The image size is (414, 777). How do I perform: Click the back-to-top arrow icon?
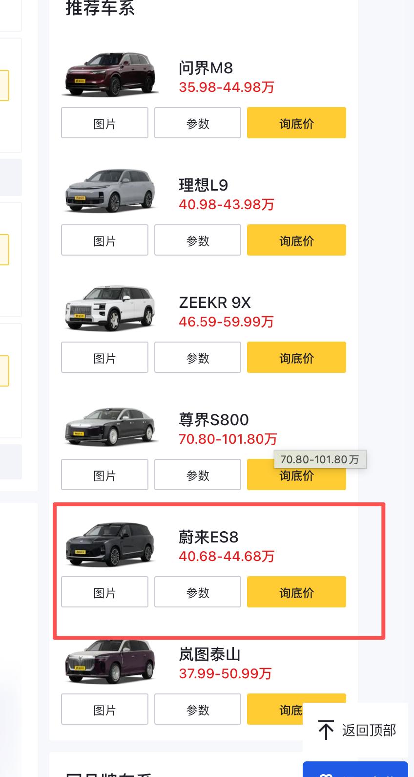[325, 729]
